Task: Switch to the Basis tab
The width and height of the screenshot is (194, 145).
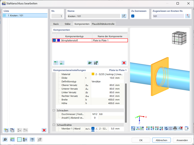Action: pos(56,24)
